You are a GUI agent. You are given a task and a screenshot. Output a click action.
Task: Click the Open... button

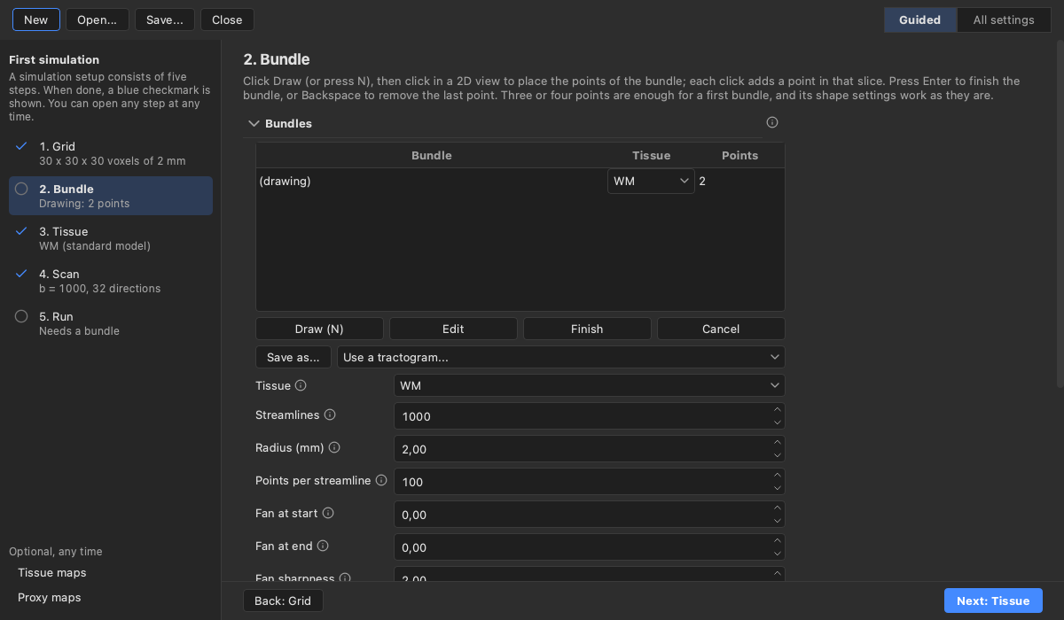pyautogui.click(x=98, y=19)
